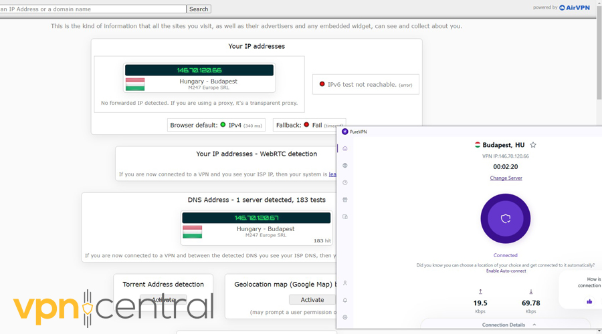Click 'No forwarded IP detected' message
This screenshot has height=334, width=602.
tap(199, 103)
